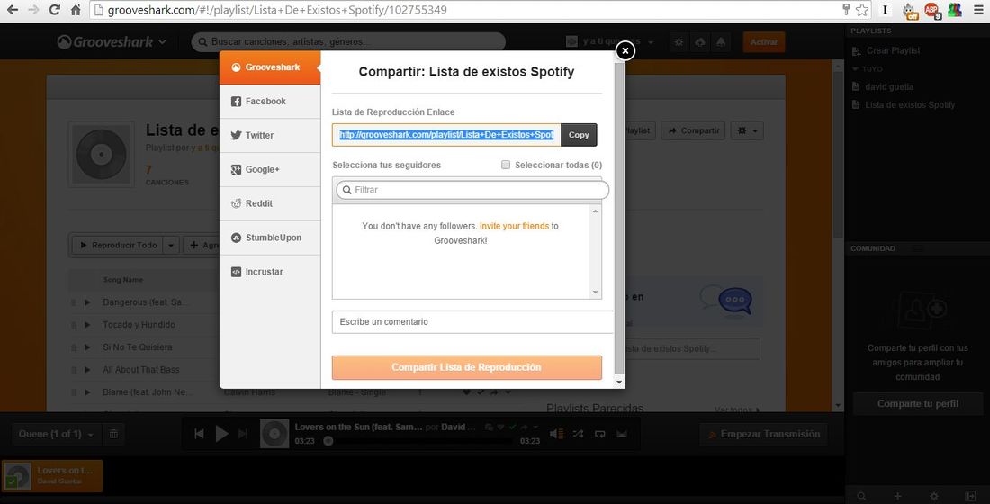
Task: Reload the browser page
Action: (55, 10)
